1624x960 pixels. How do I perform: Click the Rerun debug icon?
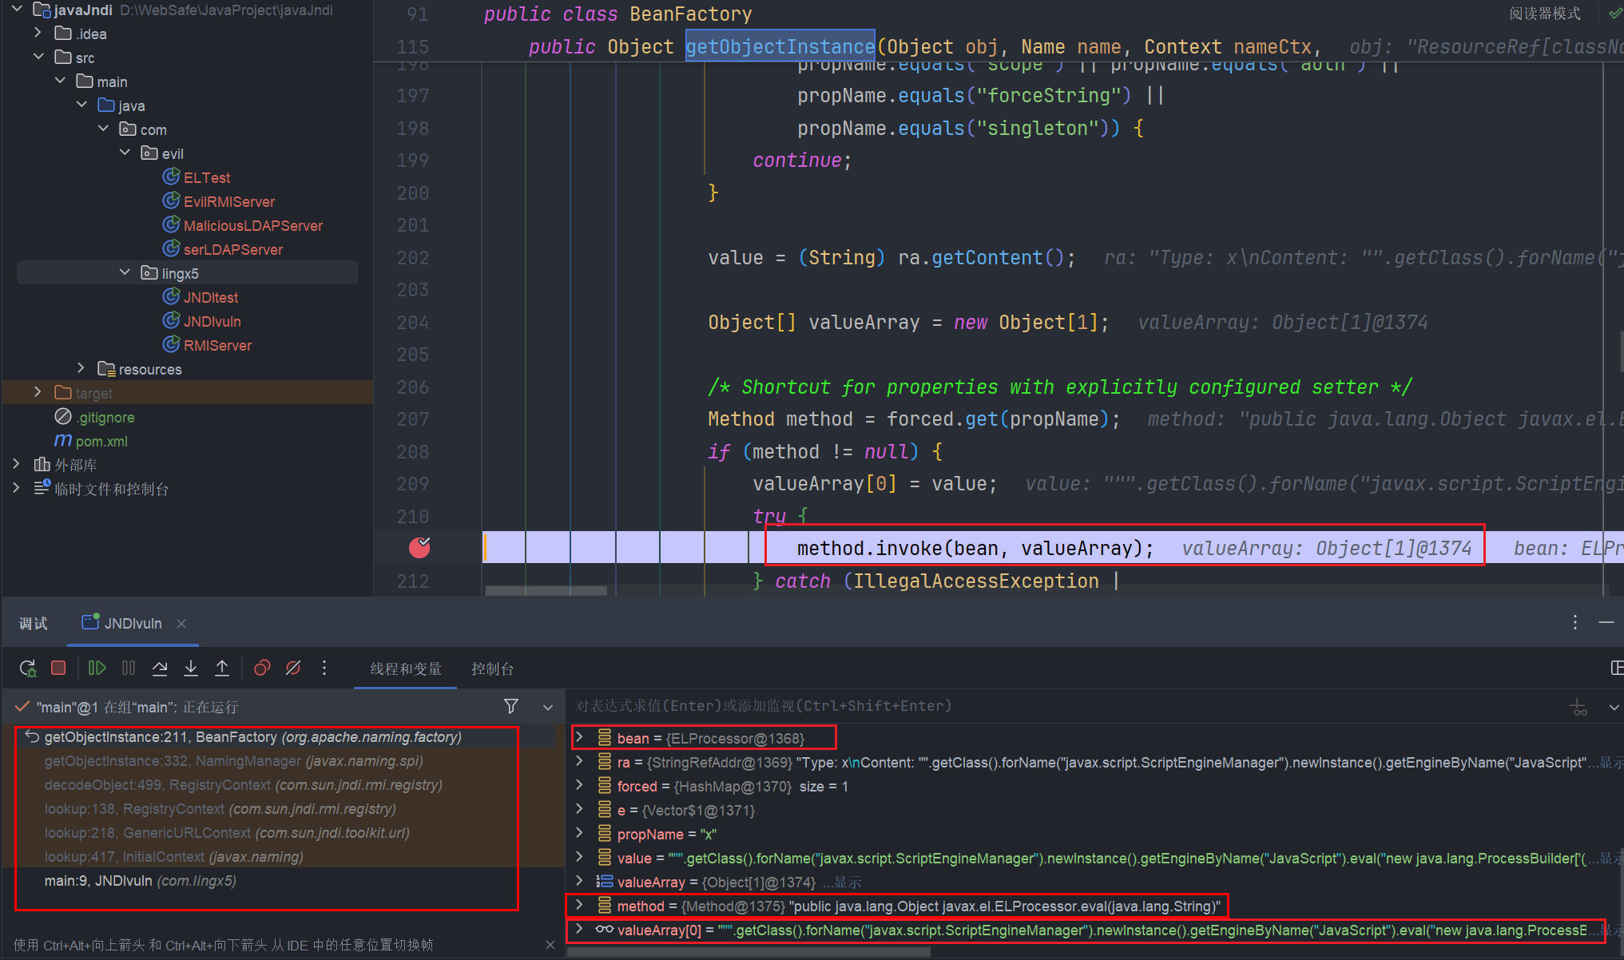[x=28, y=668]
